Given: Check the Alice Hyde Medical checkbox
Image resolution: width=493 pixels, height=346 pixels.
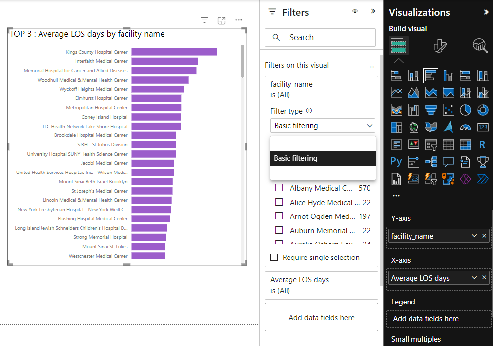Looking at the screenshot, I should 279,202.
